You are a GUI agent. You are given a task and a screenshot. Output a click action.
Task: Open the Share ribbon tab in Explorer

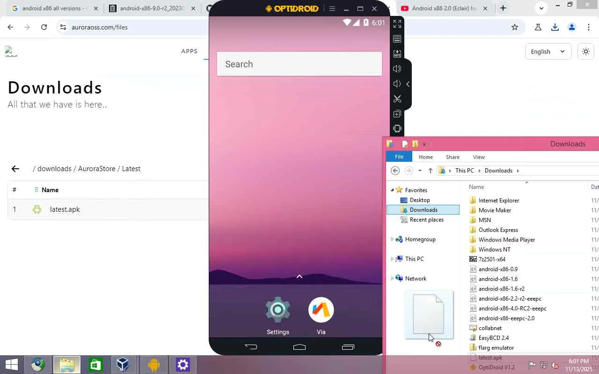pos(453,157)
